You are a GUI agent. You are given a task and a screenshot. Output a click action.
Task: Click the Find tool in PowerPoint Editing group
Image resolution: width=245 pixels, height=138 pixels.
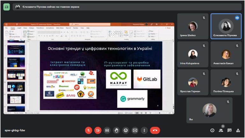tap(151, 31)
